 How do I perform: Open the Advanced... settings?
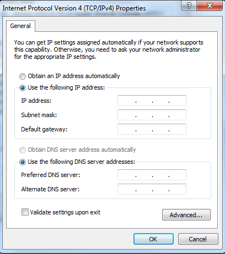186,215
